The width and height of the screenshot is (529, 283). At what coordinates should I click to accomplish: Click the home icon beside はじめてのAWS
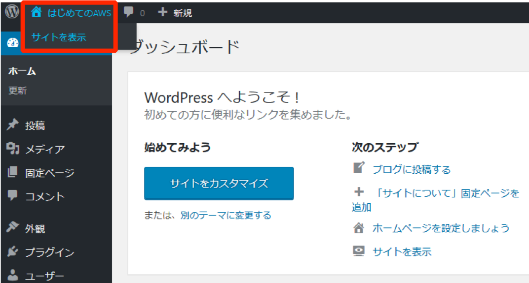pos(36,12)
